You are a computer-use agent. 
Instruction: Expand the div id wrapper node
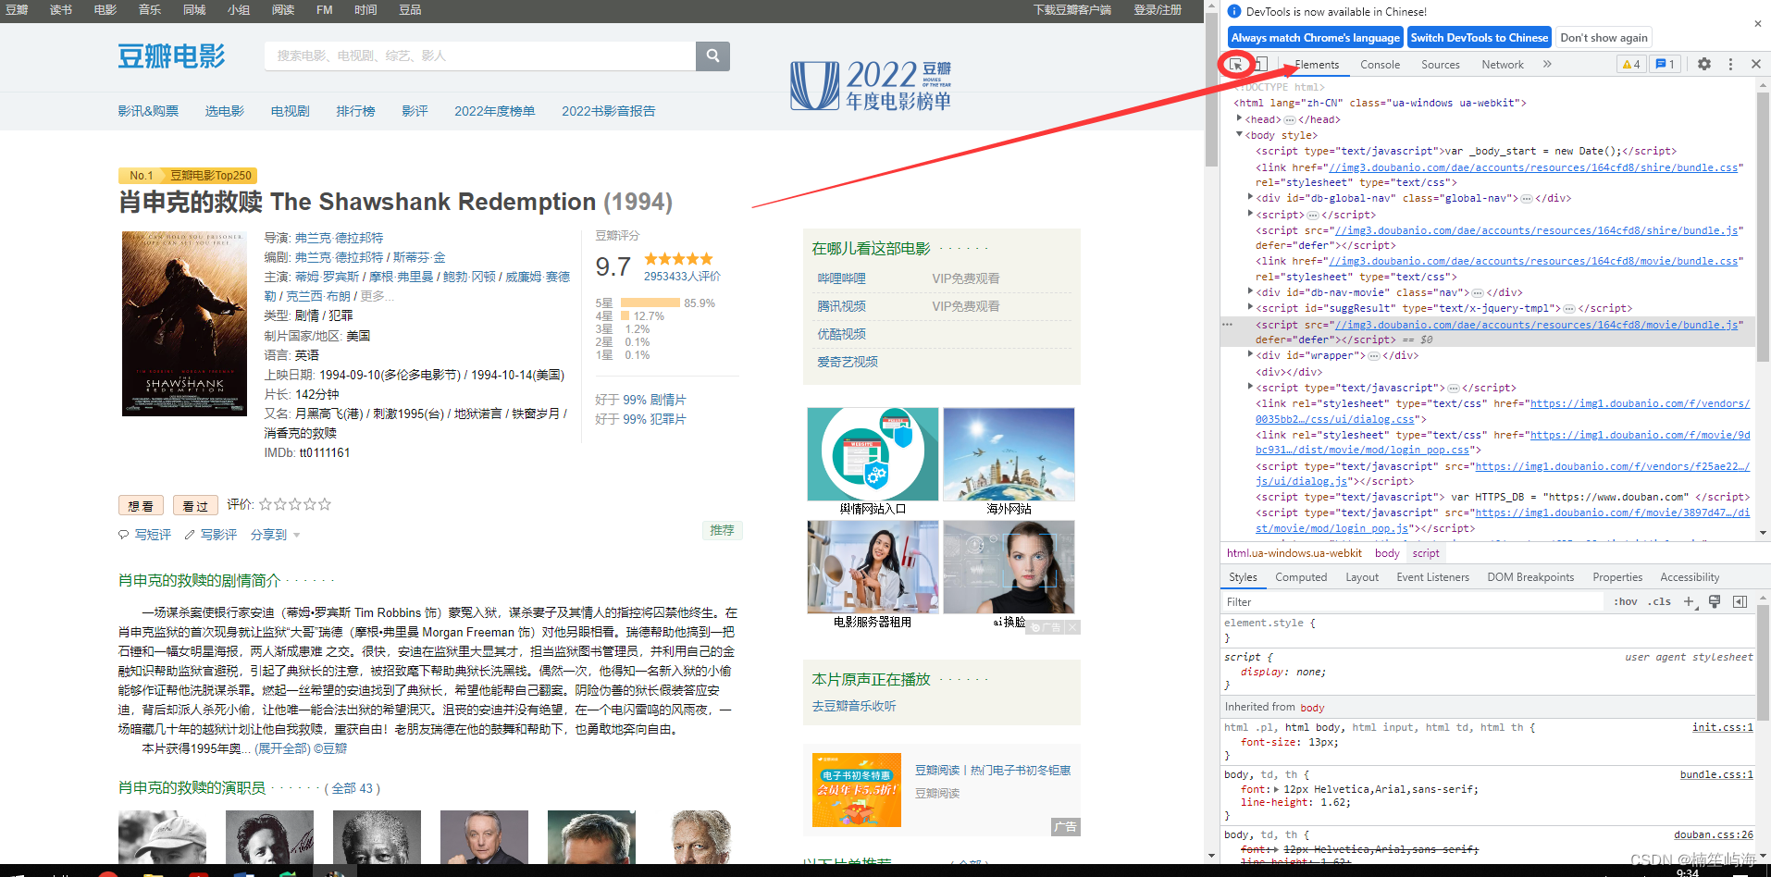pos(1250,354)
